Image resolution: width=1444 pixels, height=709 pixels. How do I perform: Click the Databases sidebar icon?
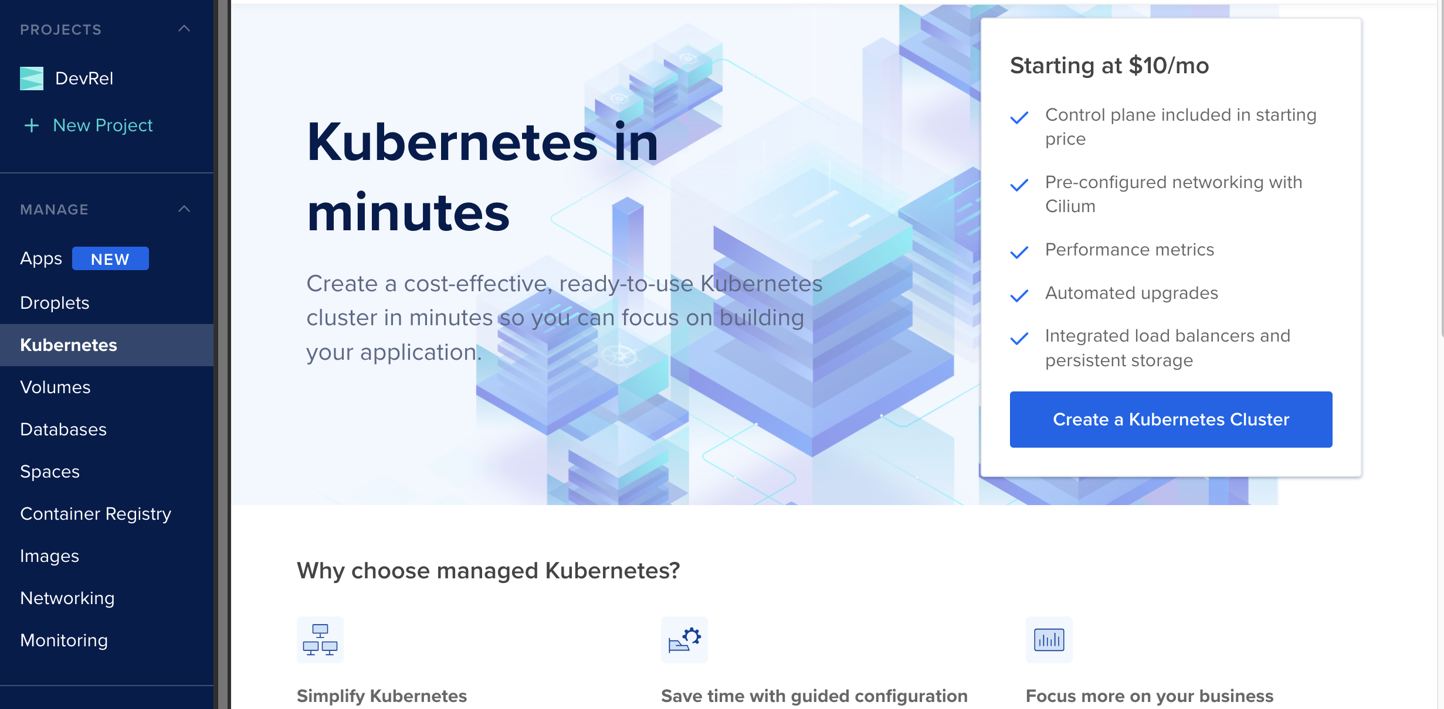click(x=63, y=428)
